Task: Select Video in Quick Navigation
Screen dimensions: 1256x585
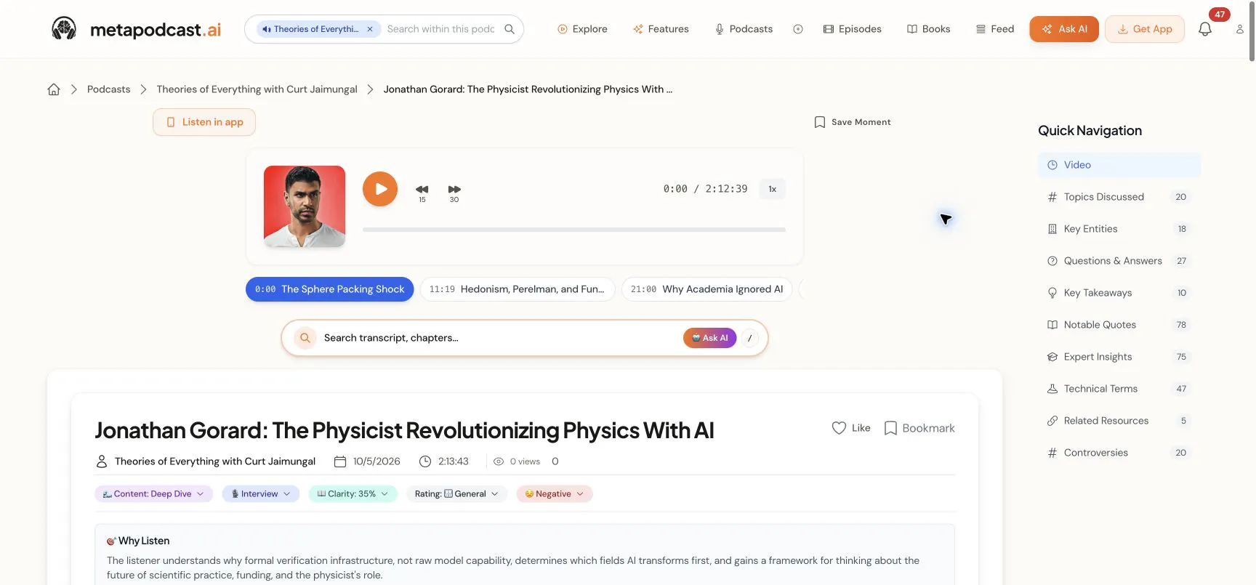Action: pyautogui.click(x=1119, y=165)
